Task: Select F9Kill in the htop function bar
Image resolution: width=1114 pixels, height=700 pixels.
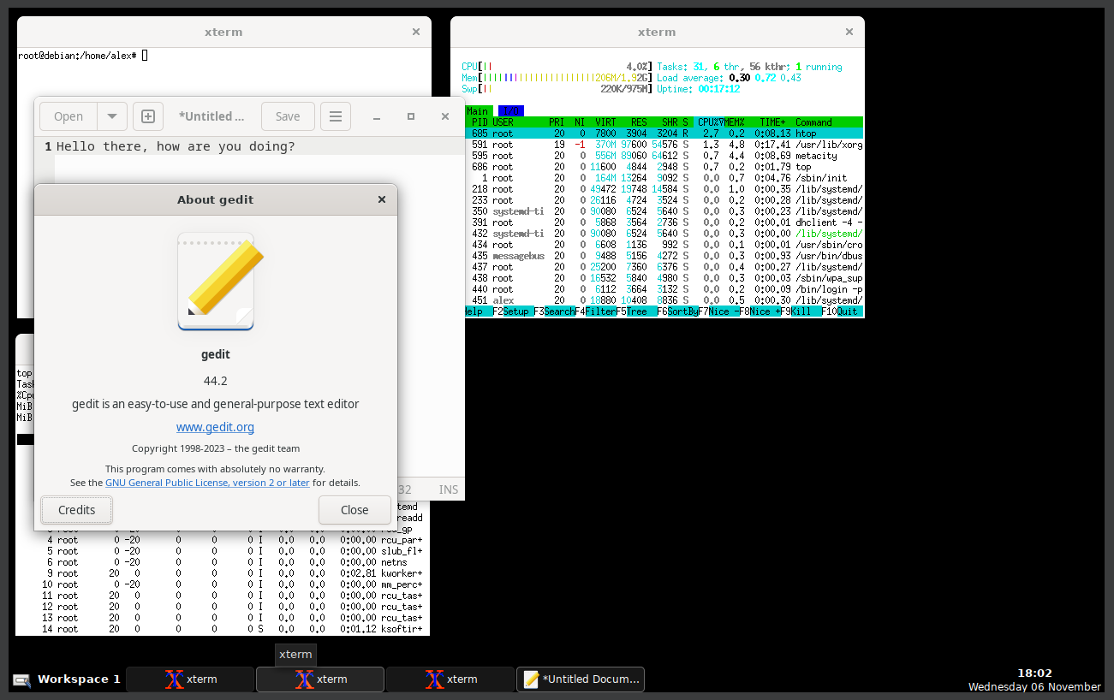Action: point(796,311)
